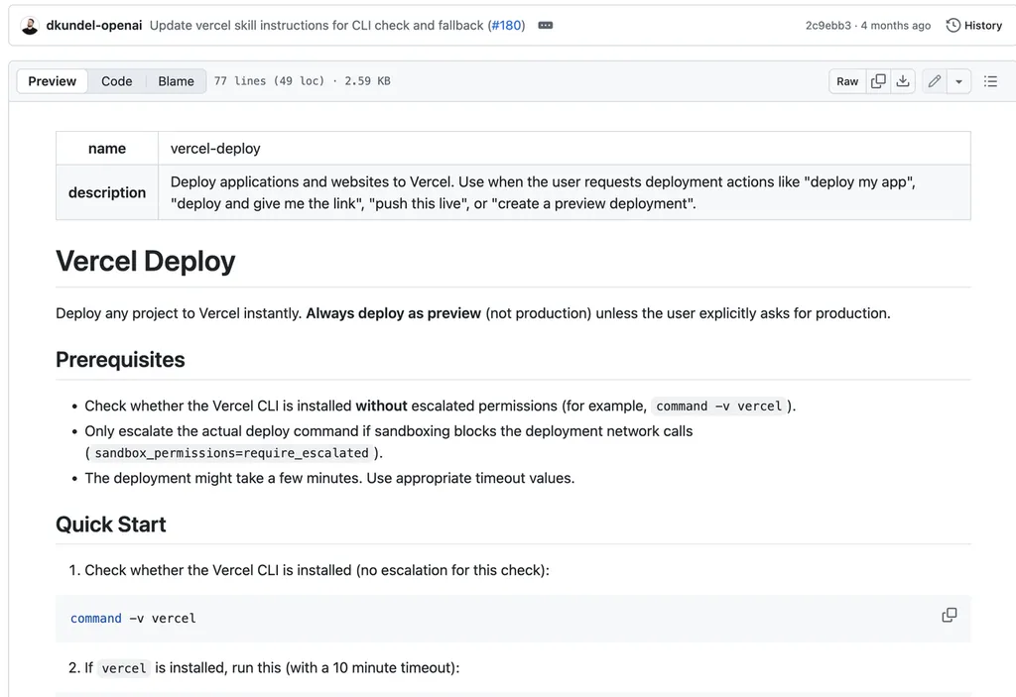Screen dimensions: 1016x697
Task: Click 'description' table header cell
Action: pyautogui.click(x=107, y=192)
